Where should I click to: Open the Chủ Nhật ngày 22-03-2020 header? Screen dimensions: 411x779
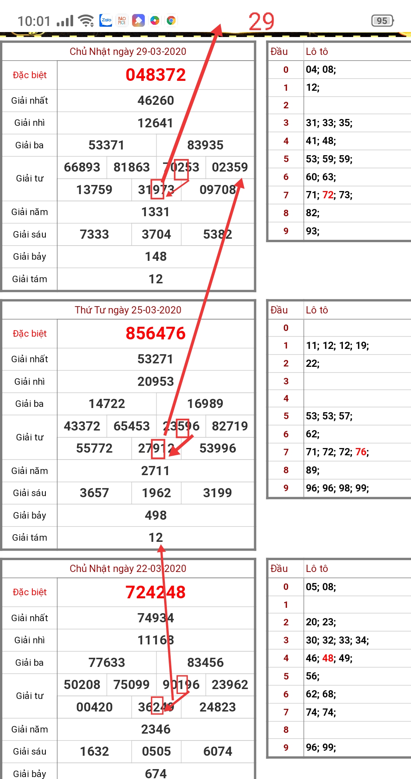(x=128, y=569)
